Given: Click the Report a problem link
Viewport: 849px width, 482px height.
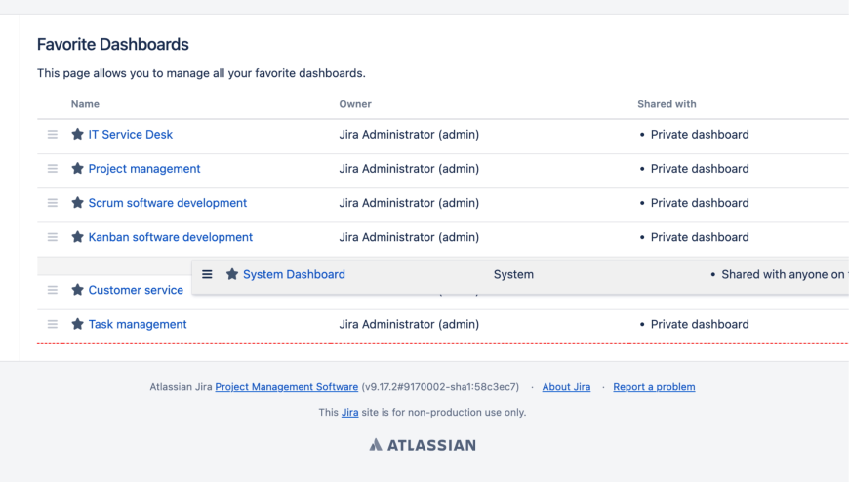Looking at the screenshot, I should 654,387.
